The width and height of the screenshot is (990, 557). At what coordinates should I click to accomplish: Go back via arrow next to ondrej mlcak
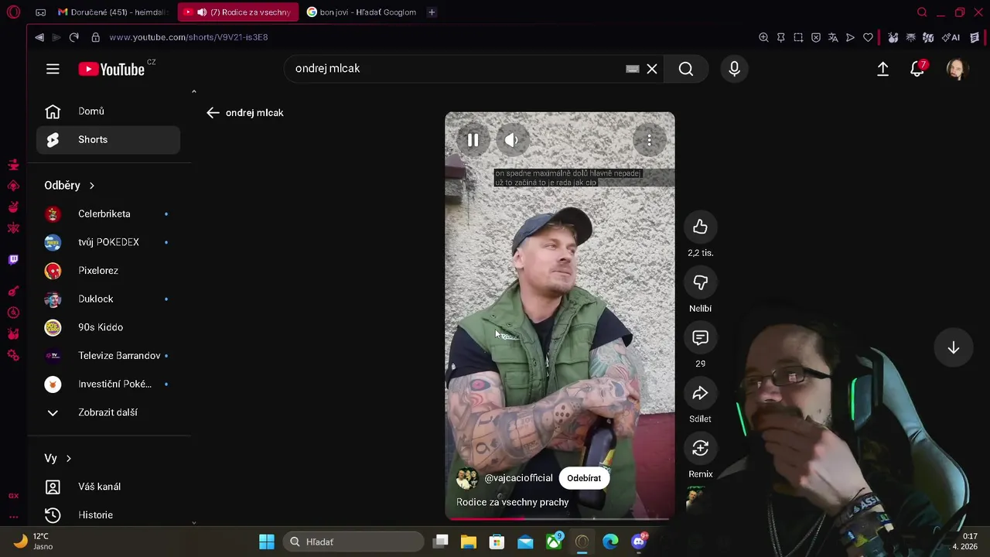(x=213, y=113)
